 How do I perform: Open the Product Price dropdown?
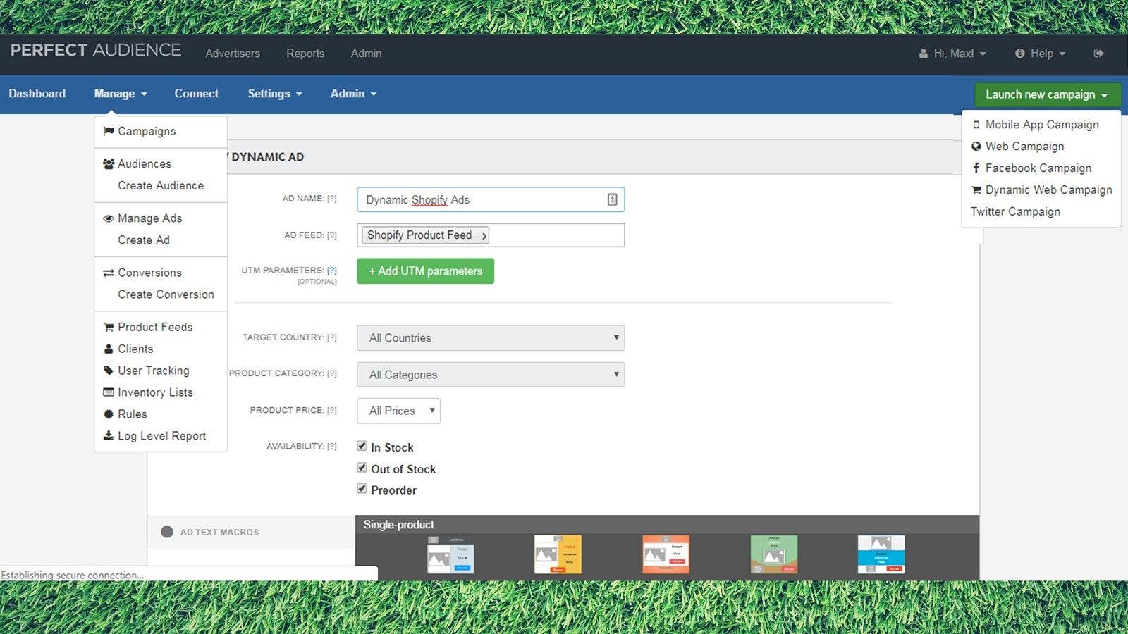[398, 411]
